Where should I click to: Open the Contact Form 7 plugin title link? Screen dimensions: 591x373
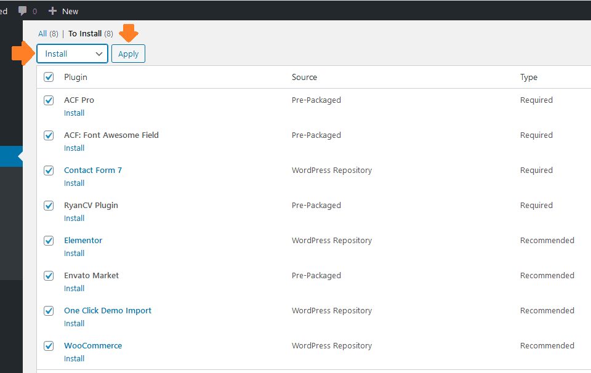coord(93,170)
